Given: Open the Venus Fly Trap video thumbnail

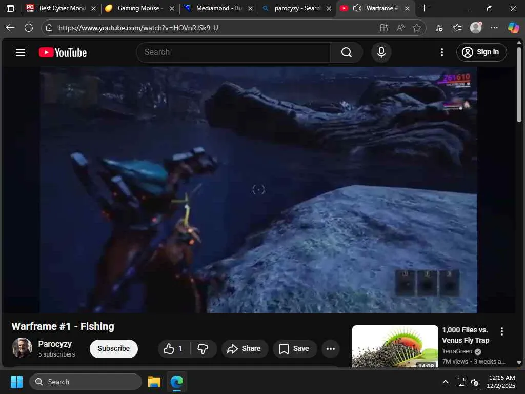Looking at the screenshot, I should tap(395, 346).
